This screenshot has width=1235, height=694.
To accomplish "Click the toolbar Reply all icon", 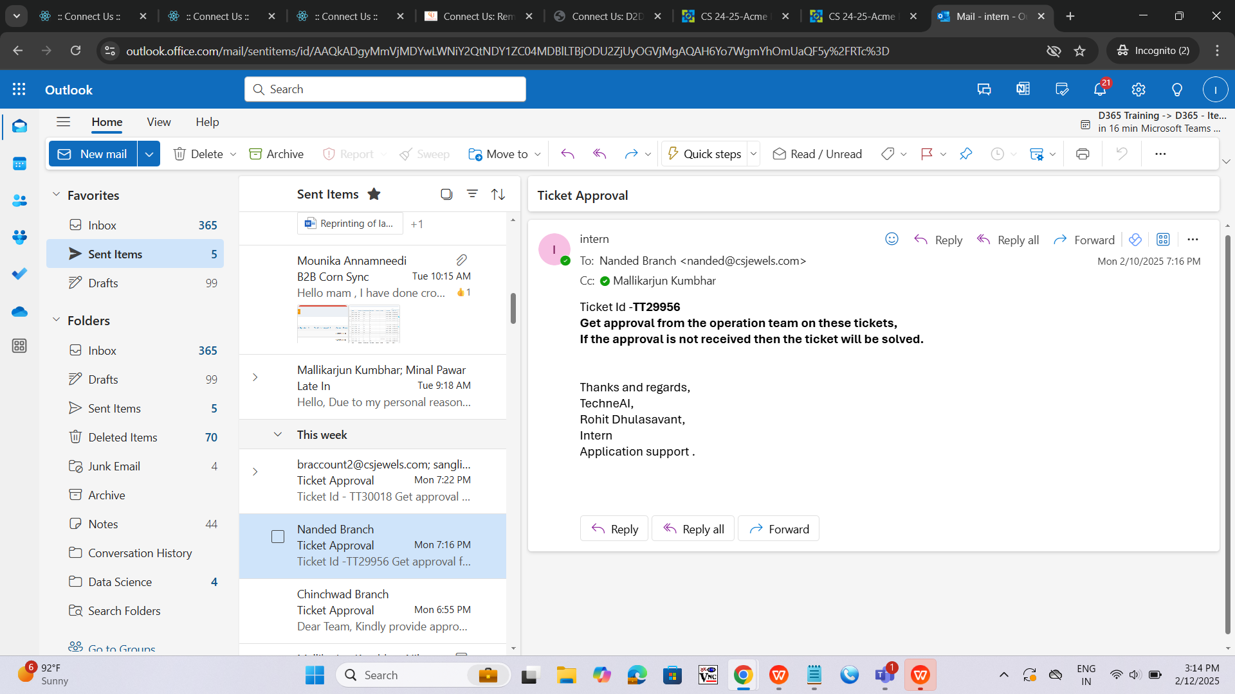I will click(599, 154).
